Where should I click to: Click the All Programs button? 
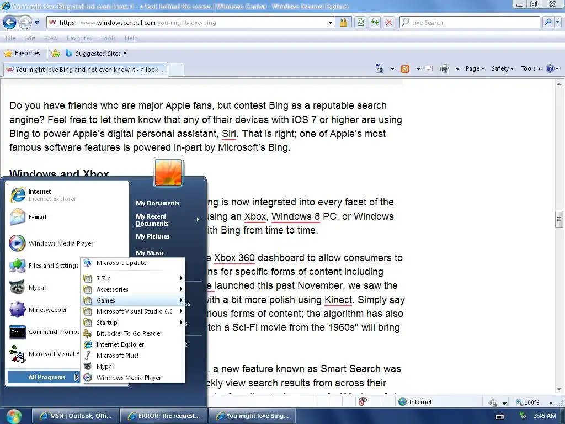pyautogui.click(x=43, y=377)
